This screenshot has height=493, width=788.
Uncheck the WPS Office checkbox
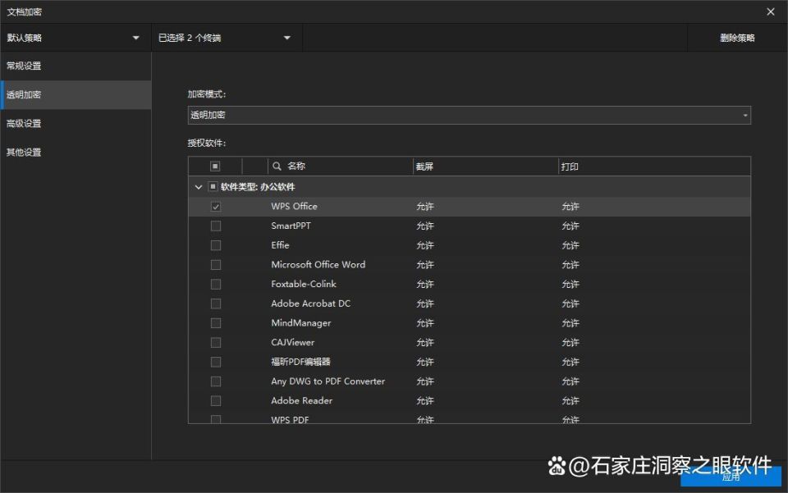(216, 207)
